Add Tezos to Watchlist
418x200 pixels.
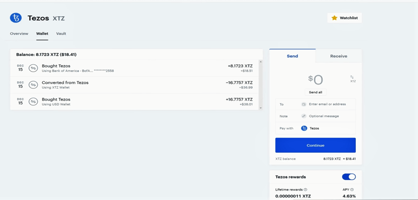pos(344,18)
